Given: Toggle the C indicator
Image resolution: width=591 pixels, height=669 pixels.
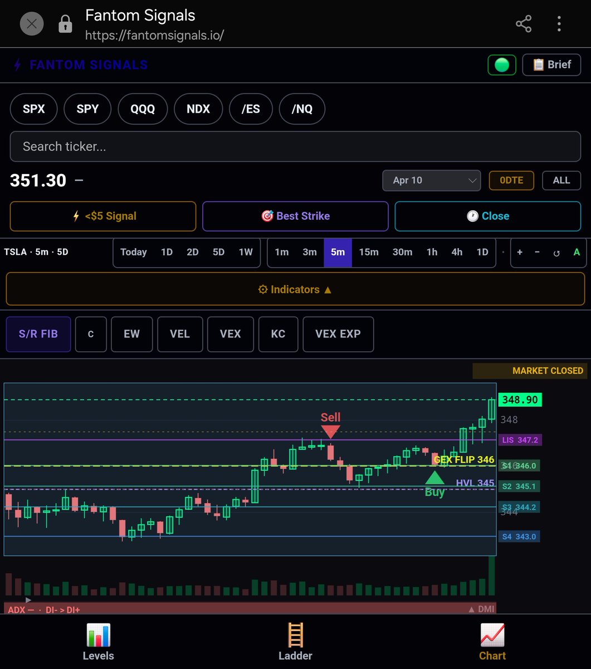Looking at the screenshot, I should 91,334.
